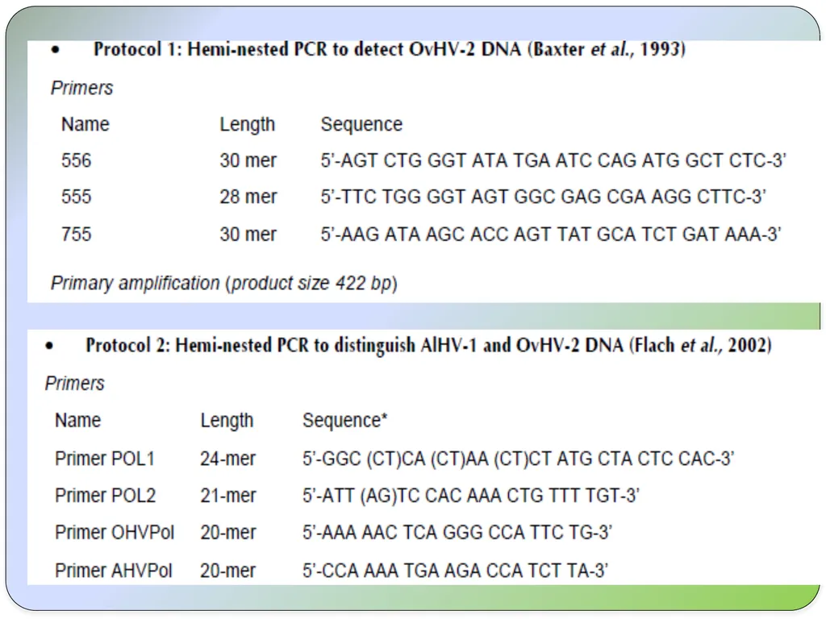Click 'Primer POL1' name

point(105,459)
